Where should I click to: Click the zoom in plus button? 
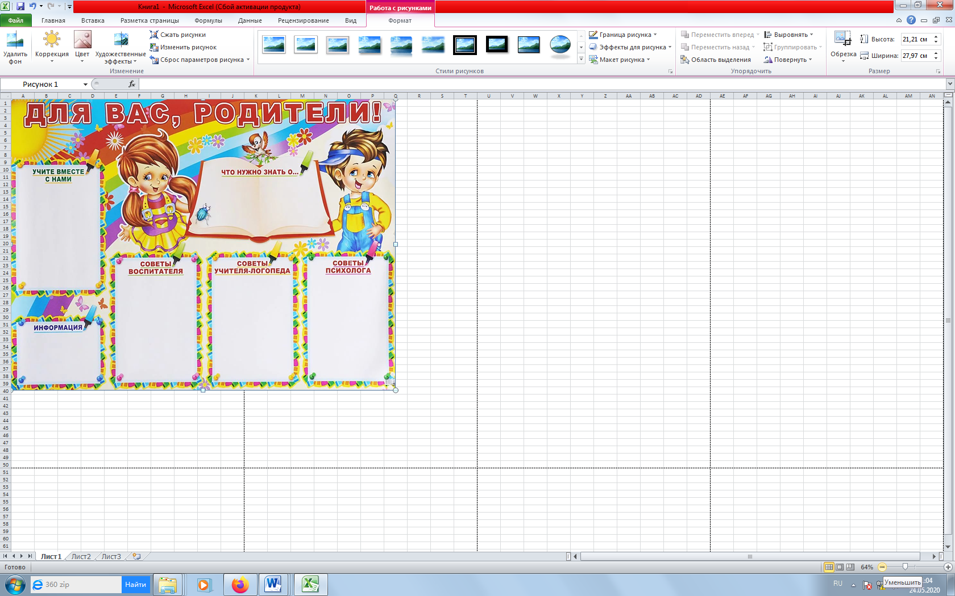pos(948,567)
